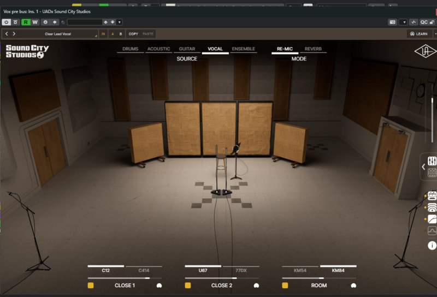The image size is (437, 297).
Task: Click the empty host preset name field
Action: point(85,22)
